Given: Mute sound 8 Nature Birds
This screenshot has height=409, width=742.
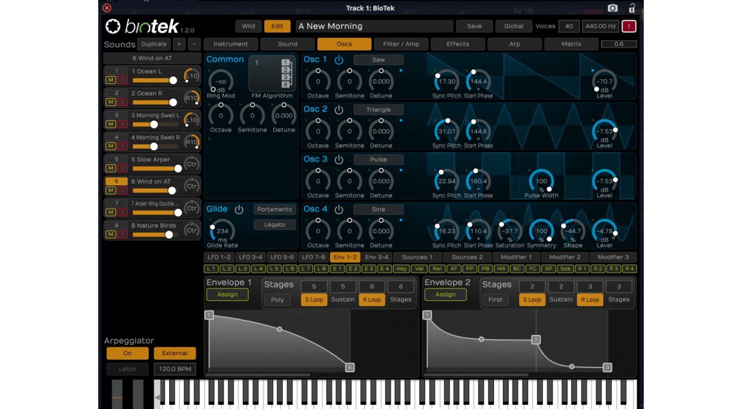Looking at the screenshot, I should pyautogui.click(x=111, y=234).
